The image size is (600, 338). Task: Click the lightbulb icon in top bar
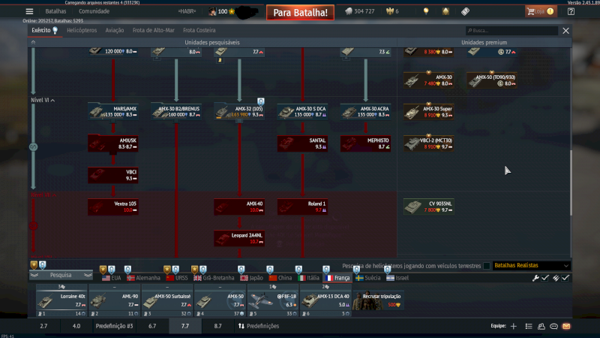[x=426, y=11]
